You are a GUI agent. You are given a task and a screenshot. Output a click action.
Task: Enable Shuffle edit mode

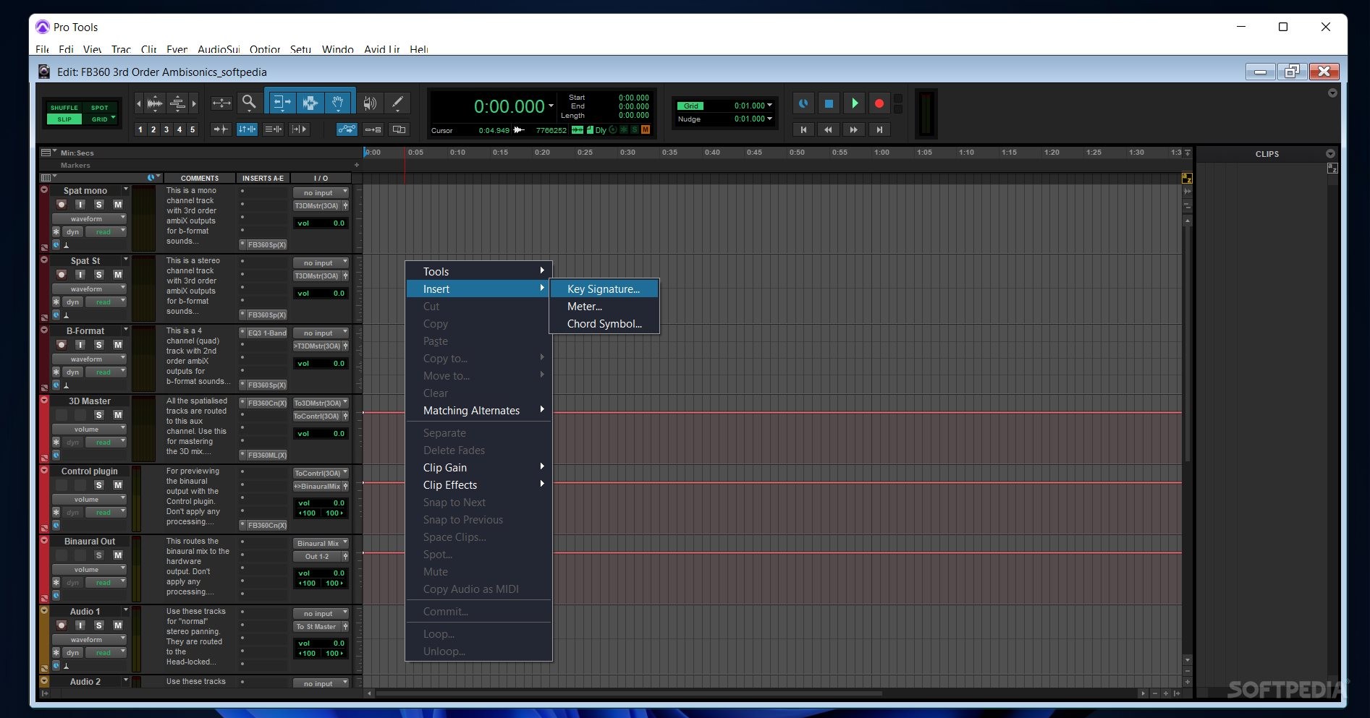pos(64,108)
